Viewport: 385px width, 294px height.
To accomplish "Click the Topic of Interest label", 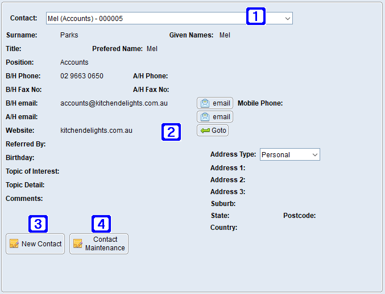I will tap(32, 171).
